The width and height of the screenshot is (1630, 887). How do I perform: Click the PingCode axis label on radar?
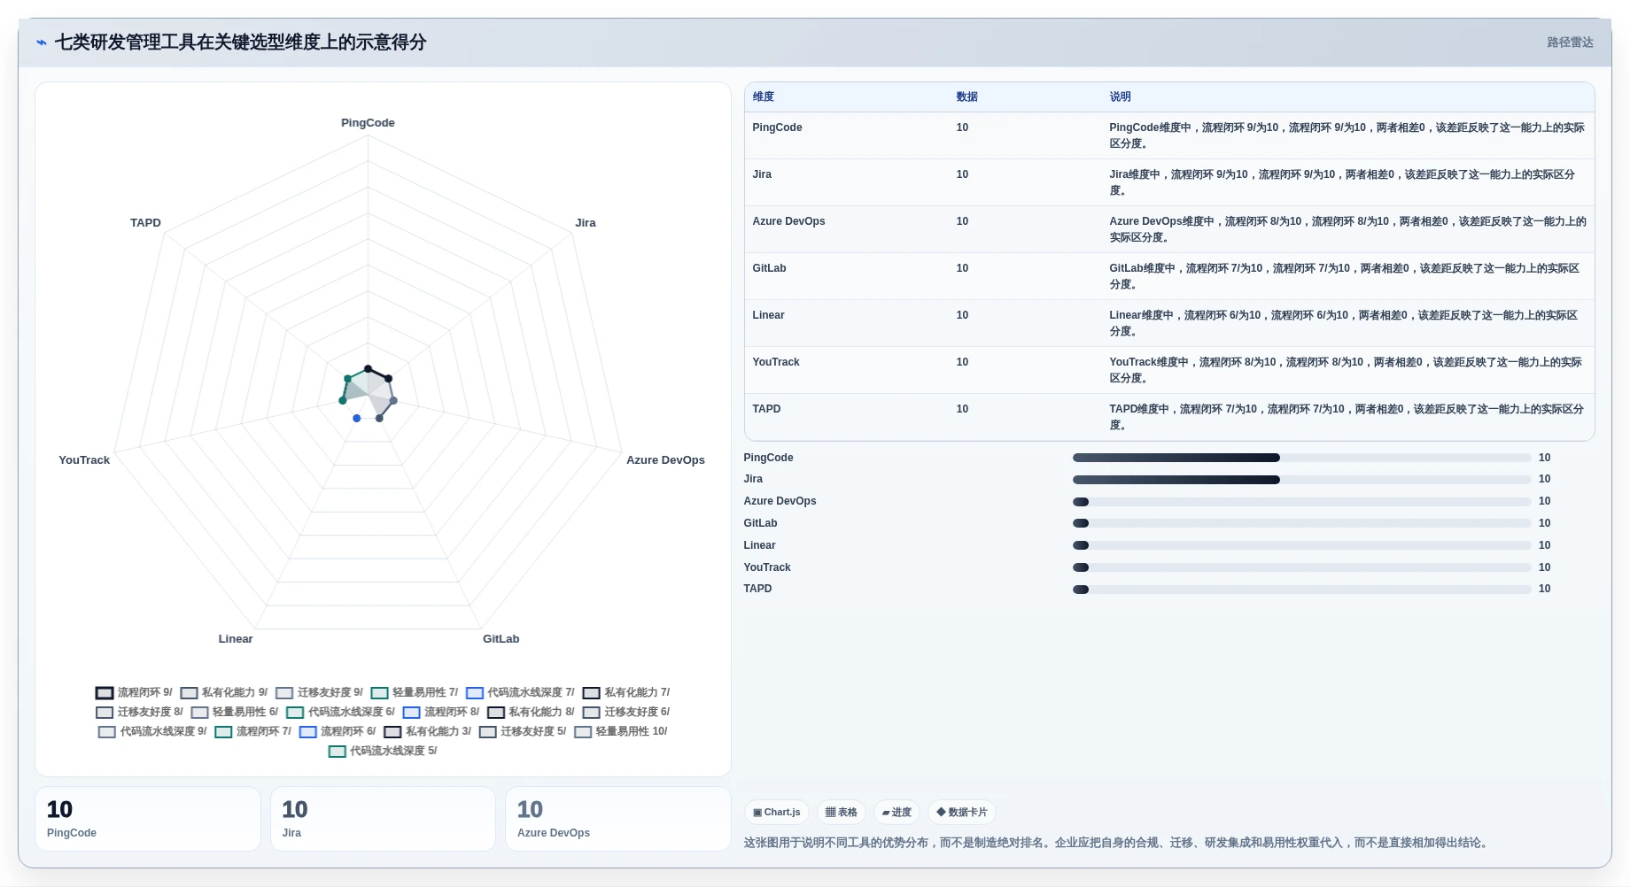pyautogui.click(x=368, y=123)
